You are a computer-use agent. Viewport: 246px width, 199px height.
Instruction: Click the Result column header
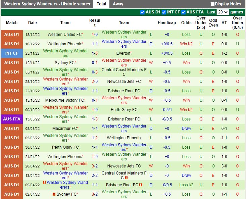pyautogui.click(x=95, y=23)
